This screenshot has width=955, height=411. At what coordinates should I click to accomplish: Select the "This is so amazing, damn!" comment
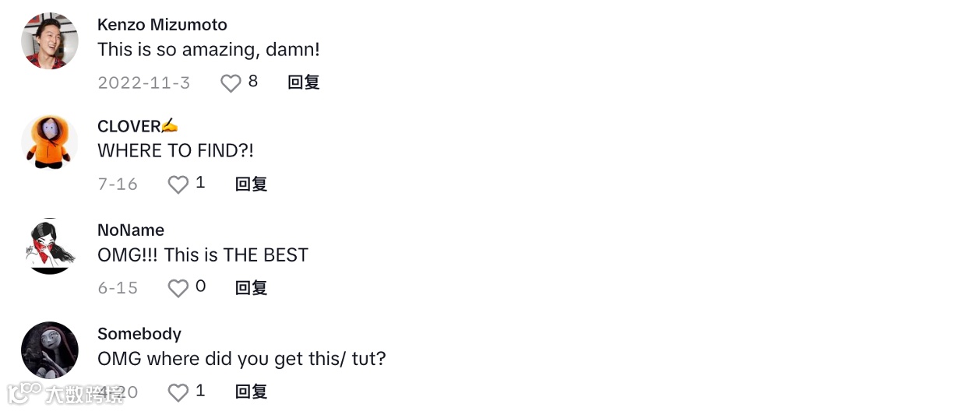(x=209, y=50)
